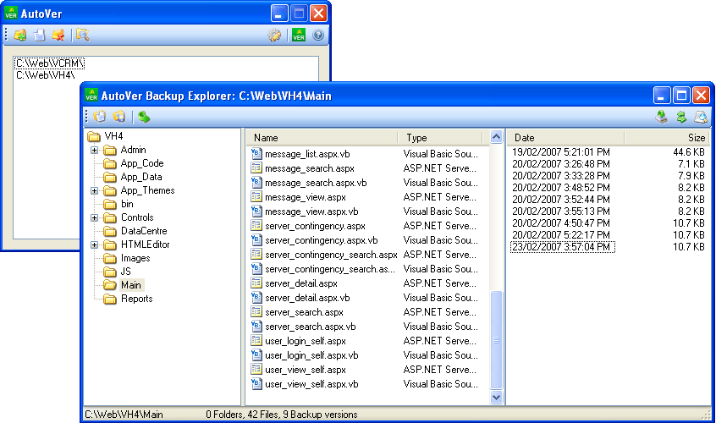Click the VB icon beside user_view_self.aspx.vb
Screen dimensions: 716x423
coord(256,383)
